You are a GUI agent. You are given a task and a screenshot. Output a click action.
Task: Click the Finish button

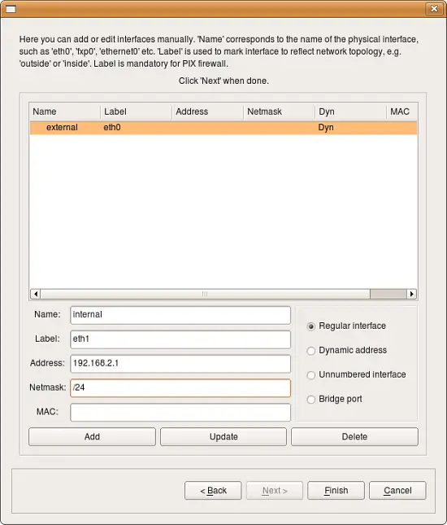click(336, 491)
